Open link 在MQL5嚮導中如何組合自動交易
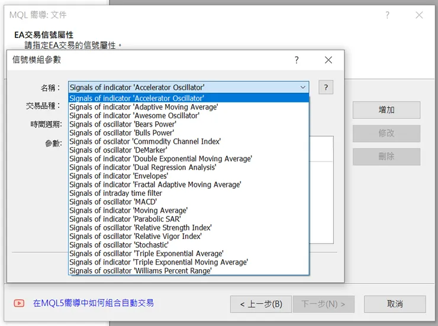The width and height of the screenshot is (438, 326). pyautogui.click(x=94, y=303)
